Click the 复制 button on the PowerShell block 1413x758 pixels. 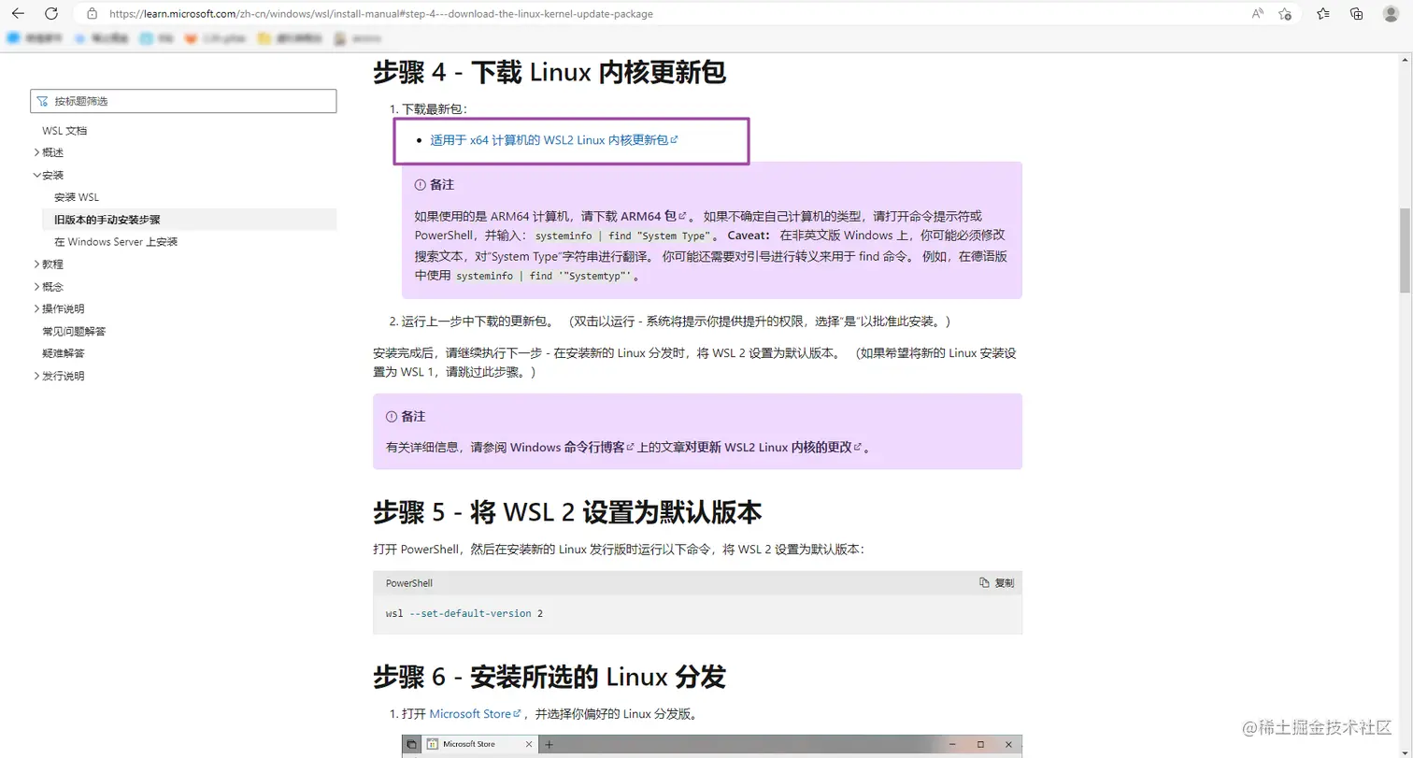tap(996, 582)
